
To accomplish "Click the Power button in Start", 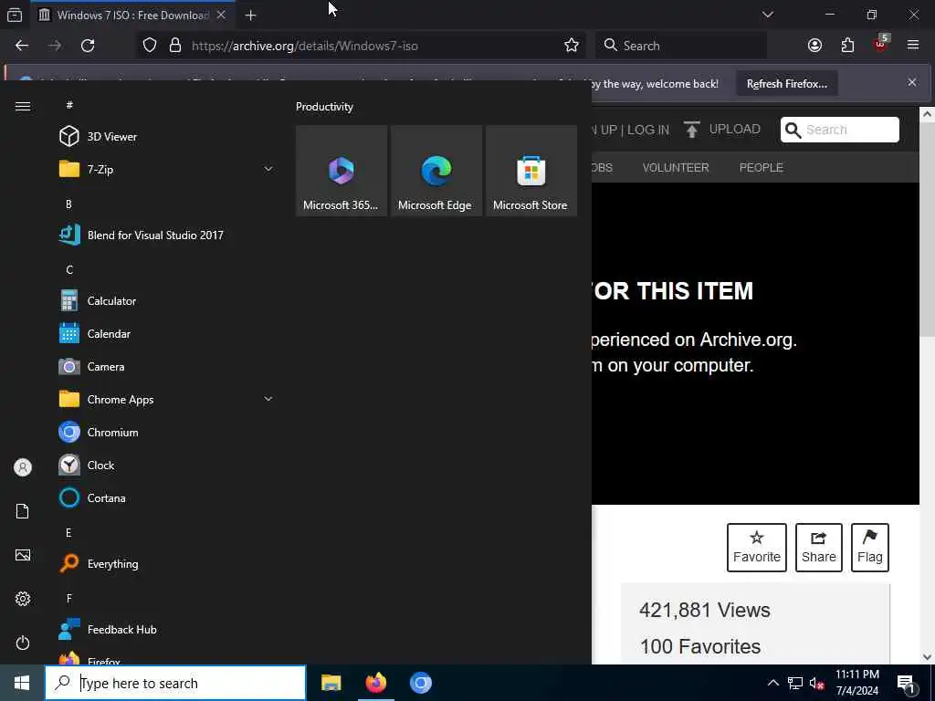I will [23, 643].
